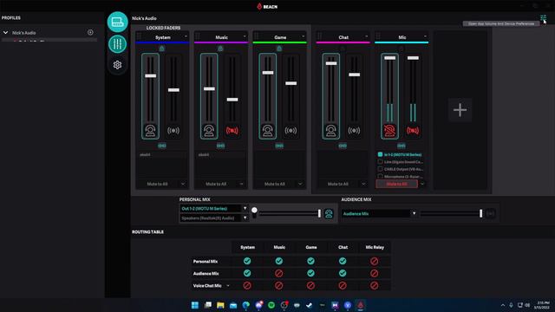Open Spotify from the taskbar
555x312 pixels.
coord(271,305)
